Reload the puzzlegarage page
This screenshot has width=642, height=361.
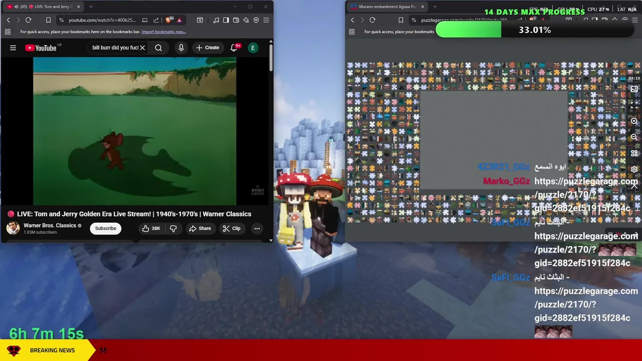coord(372,20)
